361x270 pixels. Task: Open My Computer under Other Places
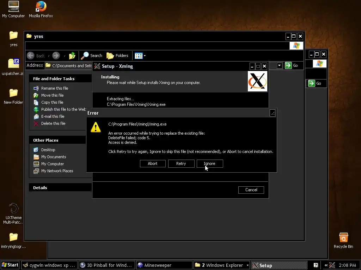pos(53,164)
